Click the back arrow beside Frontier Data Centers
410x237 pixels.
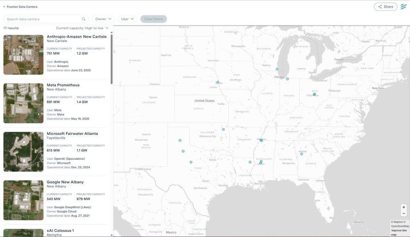pos(4,7)
